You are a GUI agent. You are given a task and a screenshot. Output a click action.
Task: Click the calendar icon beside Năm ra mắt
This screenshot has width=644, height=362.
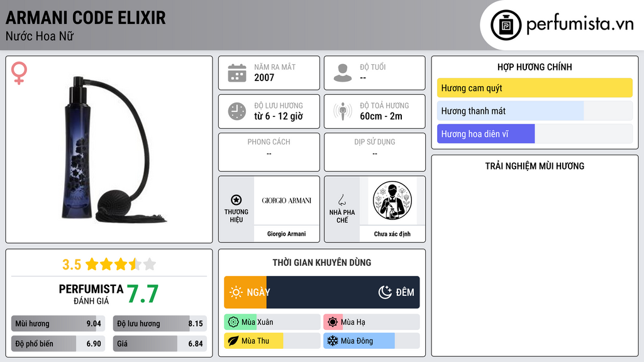(237, 73)
